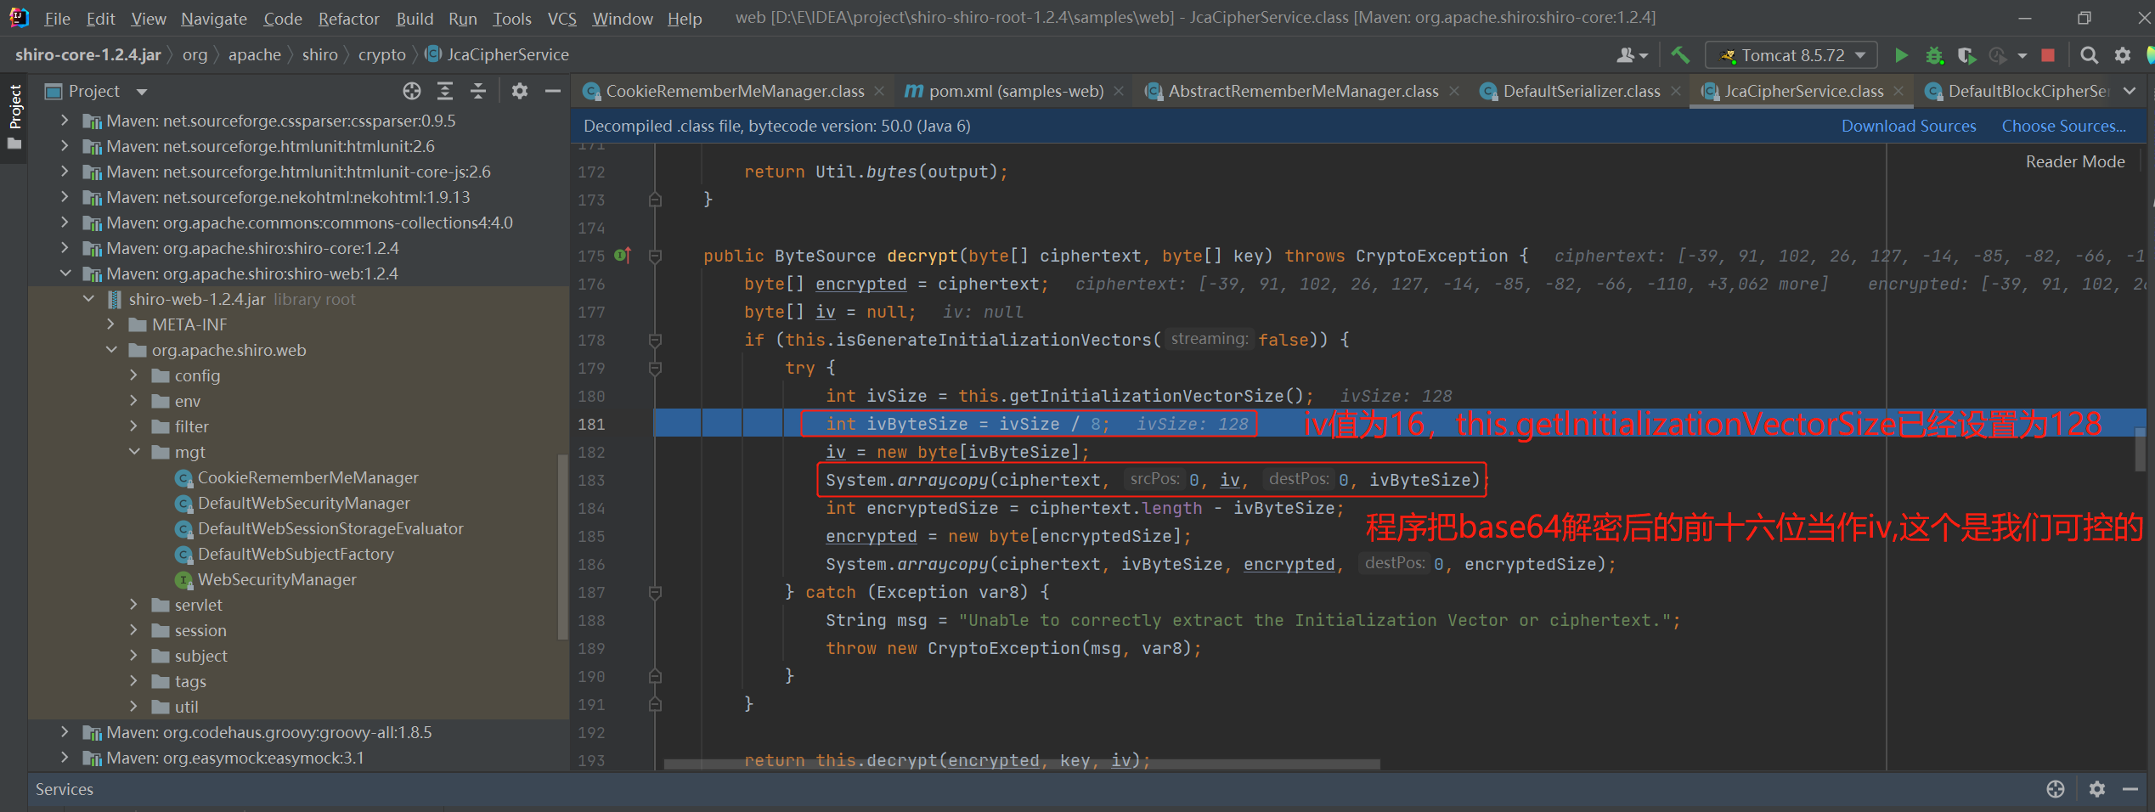
Task: Click crypto in the breadcrumb path
Action: pos(381,54)
